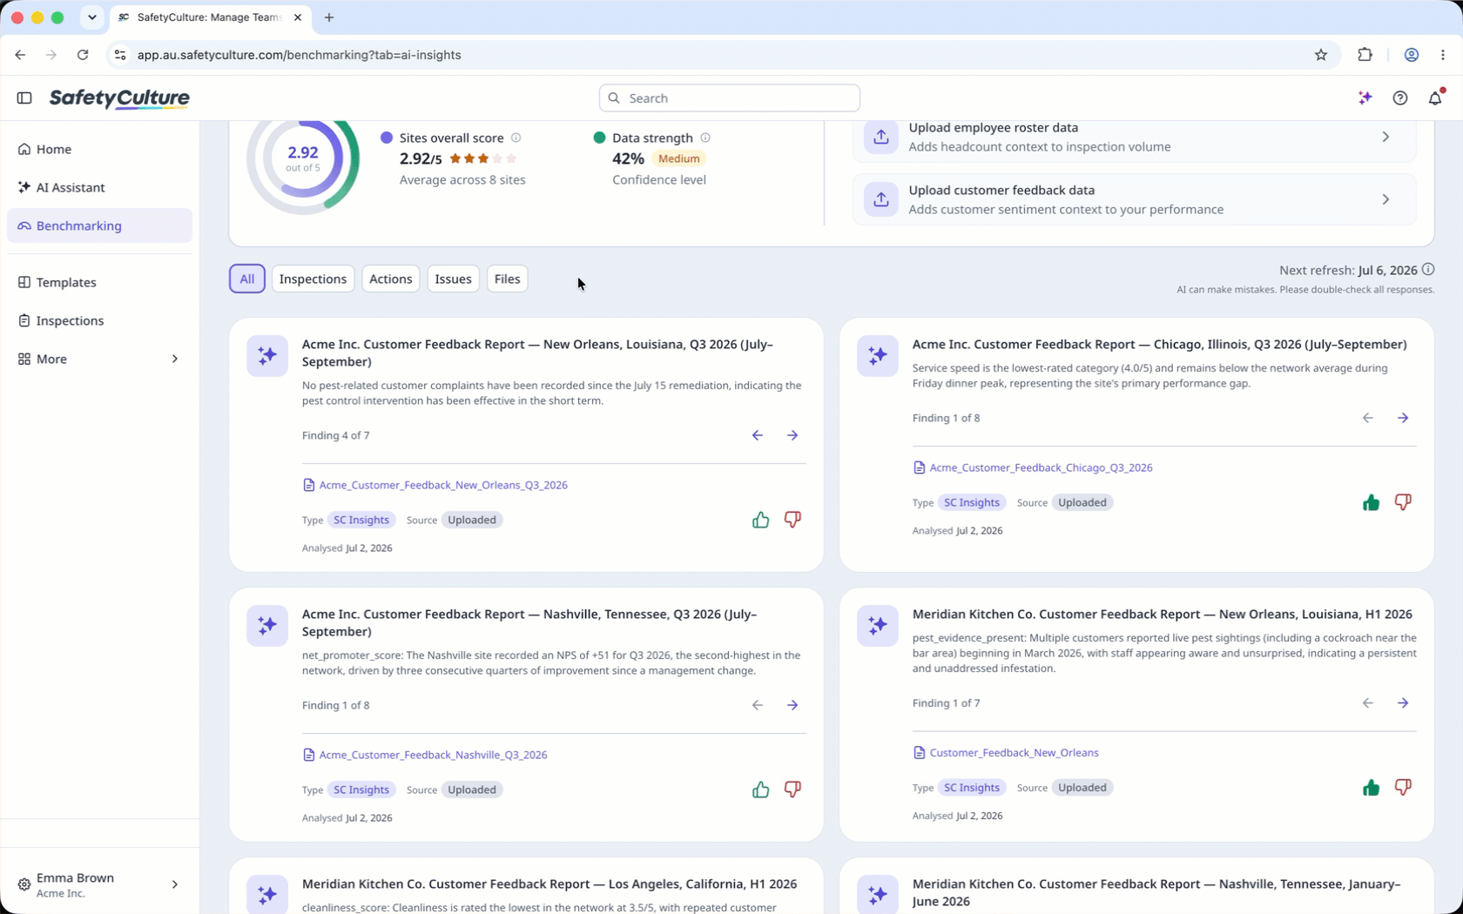
Task: Go to next finding on Meridian New Orleans card
Action: point(1403,703)
